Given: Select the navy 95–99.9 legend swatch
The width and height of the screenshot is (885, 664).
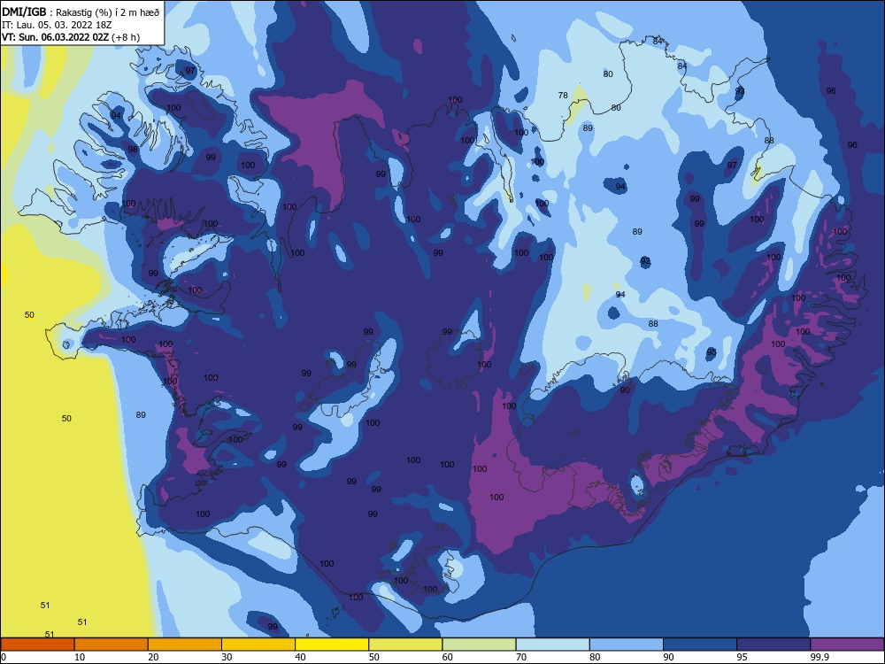Looking at the screenshot, I should [x=773, y=645].
